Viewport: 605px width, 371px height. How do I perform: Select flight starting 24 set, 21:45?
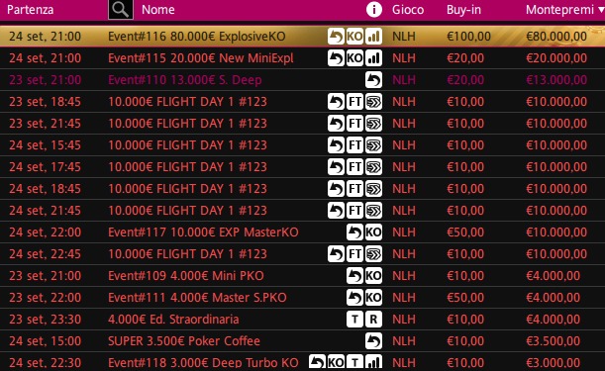click(x=303, y=211)
